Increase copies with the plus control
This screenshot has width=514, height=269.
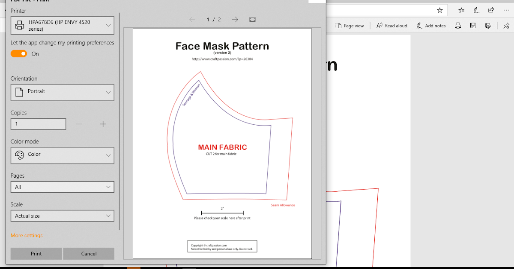pos(103,124)
